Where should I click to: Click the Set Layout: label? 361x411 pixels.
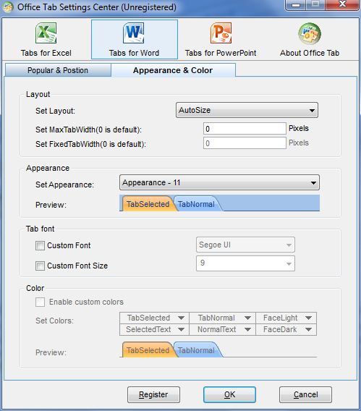pyautogui.click(x=55, y=111)
